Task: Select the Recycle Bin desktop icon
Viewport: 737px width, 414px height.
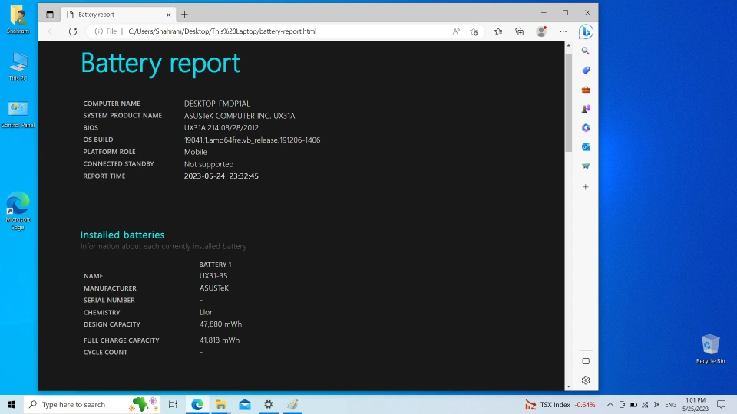Action: coord(710,349)
